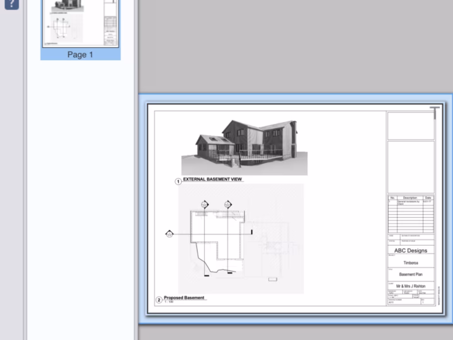Click the left-most vertical section marker on plan
The image size is (453, 340).
[204, 205]
